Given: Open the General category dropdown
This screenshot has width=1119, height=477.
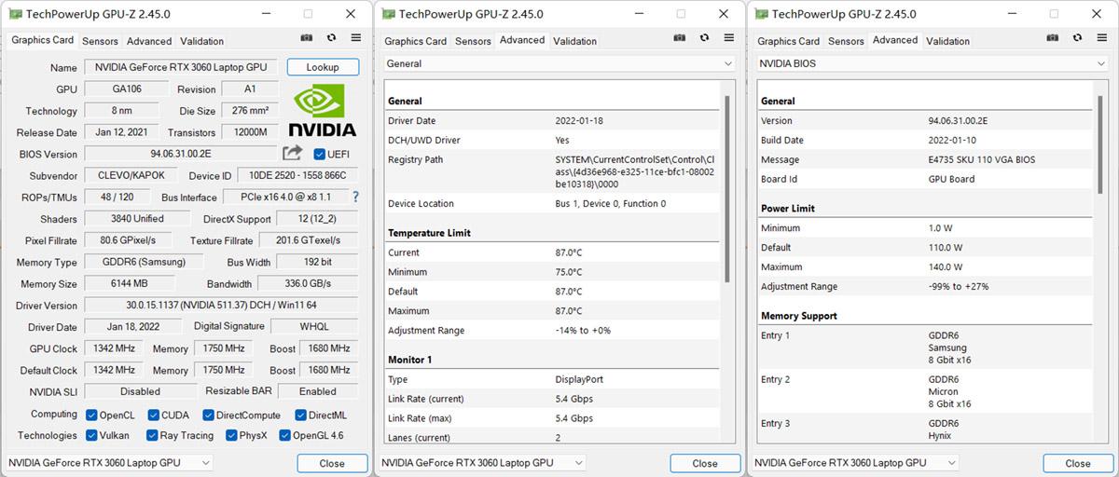Looking at the screenshot, I should [x=559, y=63].
